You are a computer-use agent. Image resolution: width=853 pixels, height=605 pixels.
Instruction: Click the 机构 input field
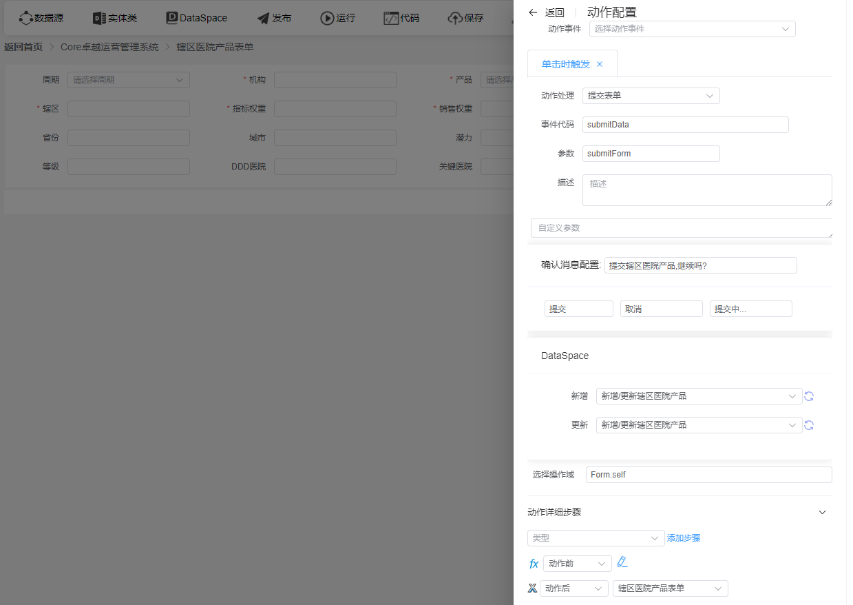(335, 80)
